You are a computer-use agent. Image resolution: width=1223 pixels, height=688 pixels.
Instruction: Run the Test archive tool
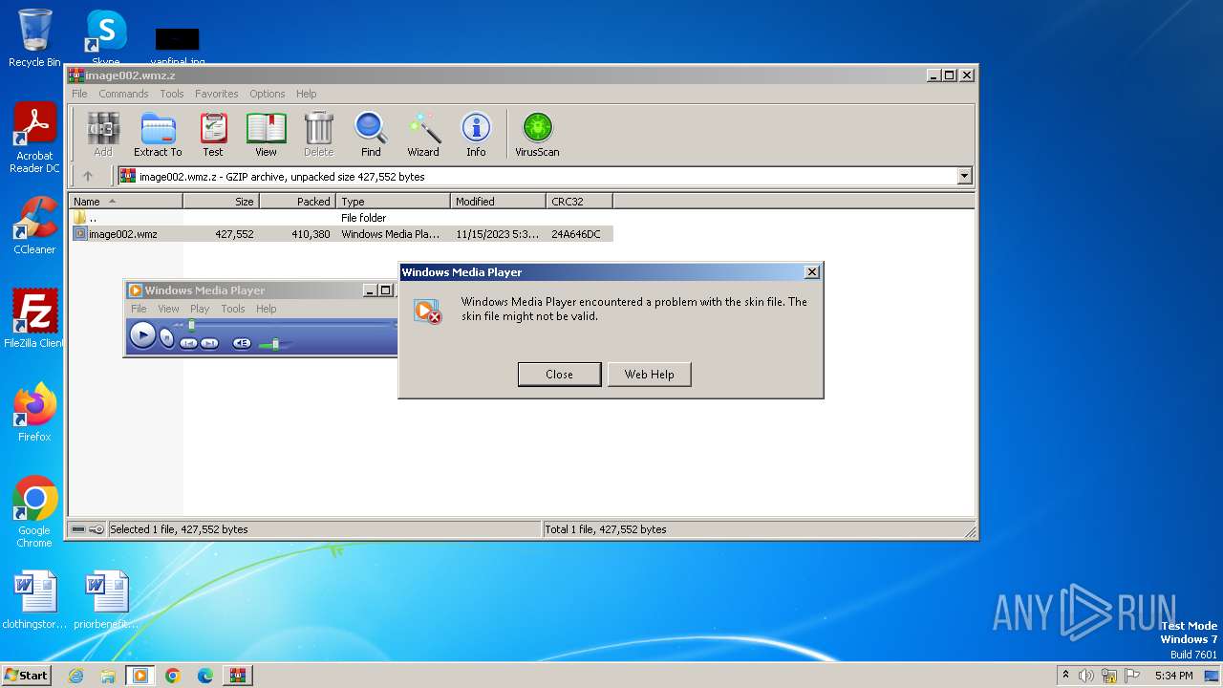click(x=213, y=134)
